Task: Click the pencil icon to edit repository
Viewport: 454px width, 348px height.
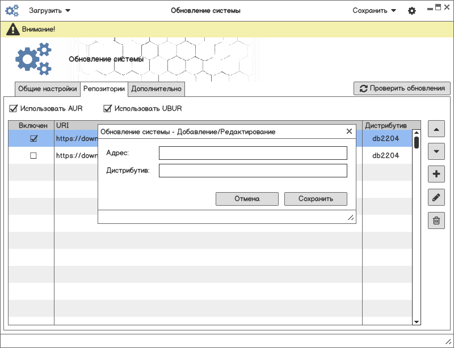Action: 436,197
